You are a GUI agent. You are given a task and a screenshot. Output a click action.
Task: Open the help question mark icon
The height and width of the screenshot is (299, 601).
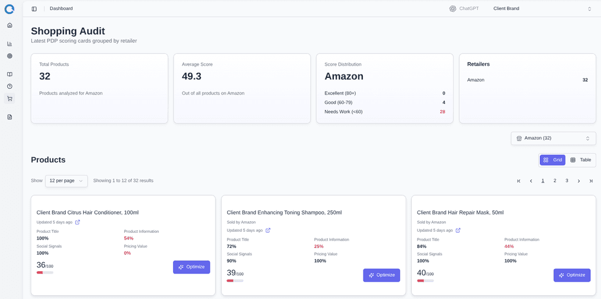point(9,86)
